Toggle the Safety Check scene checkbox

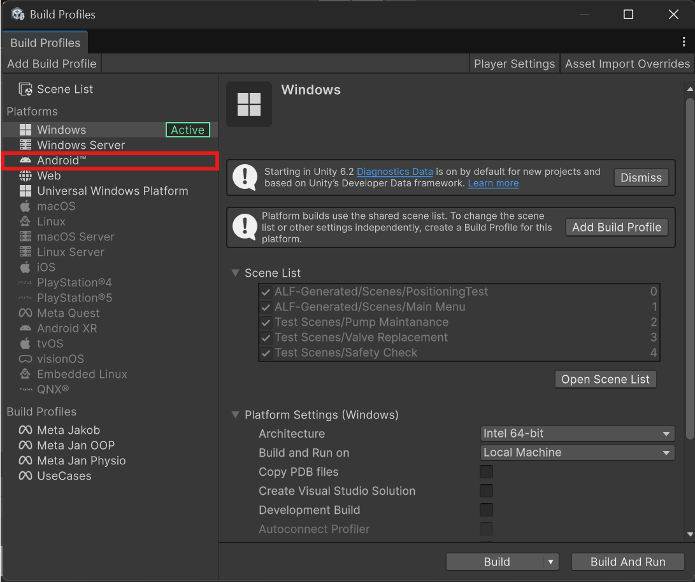(266, 353)
